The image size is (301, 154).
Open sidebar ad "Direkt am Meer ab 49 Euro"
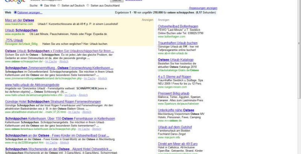(178, 144)
